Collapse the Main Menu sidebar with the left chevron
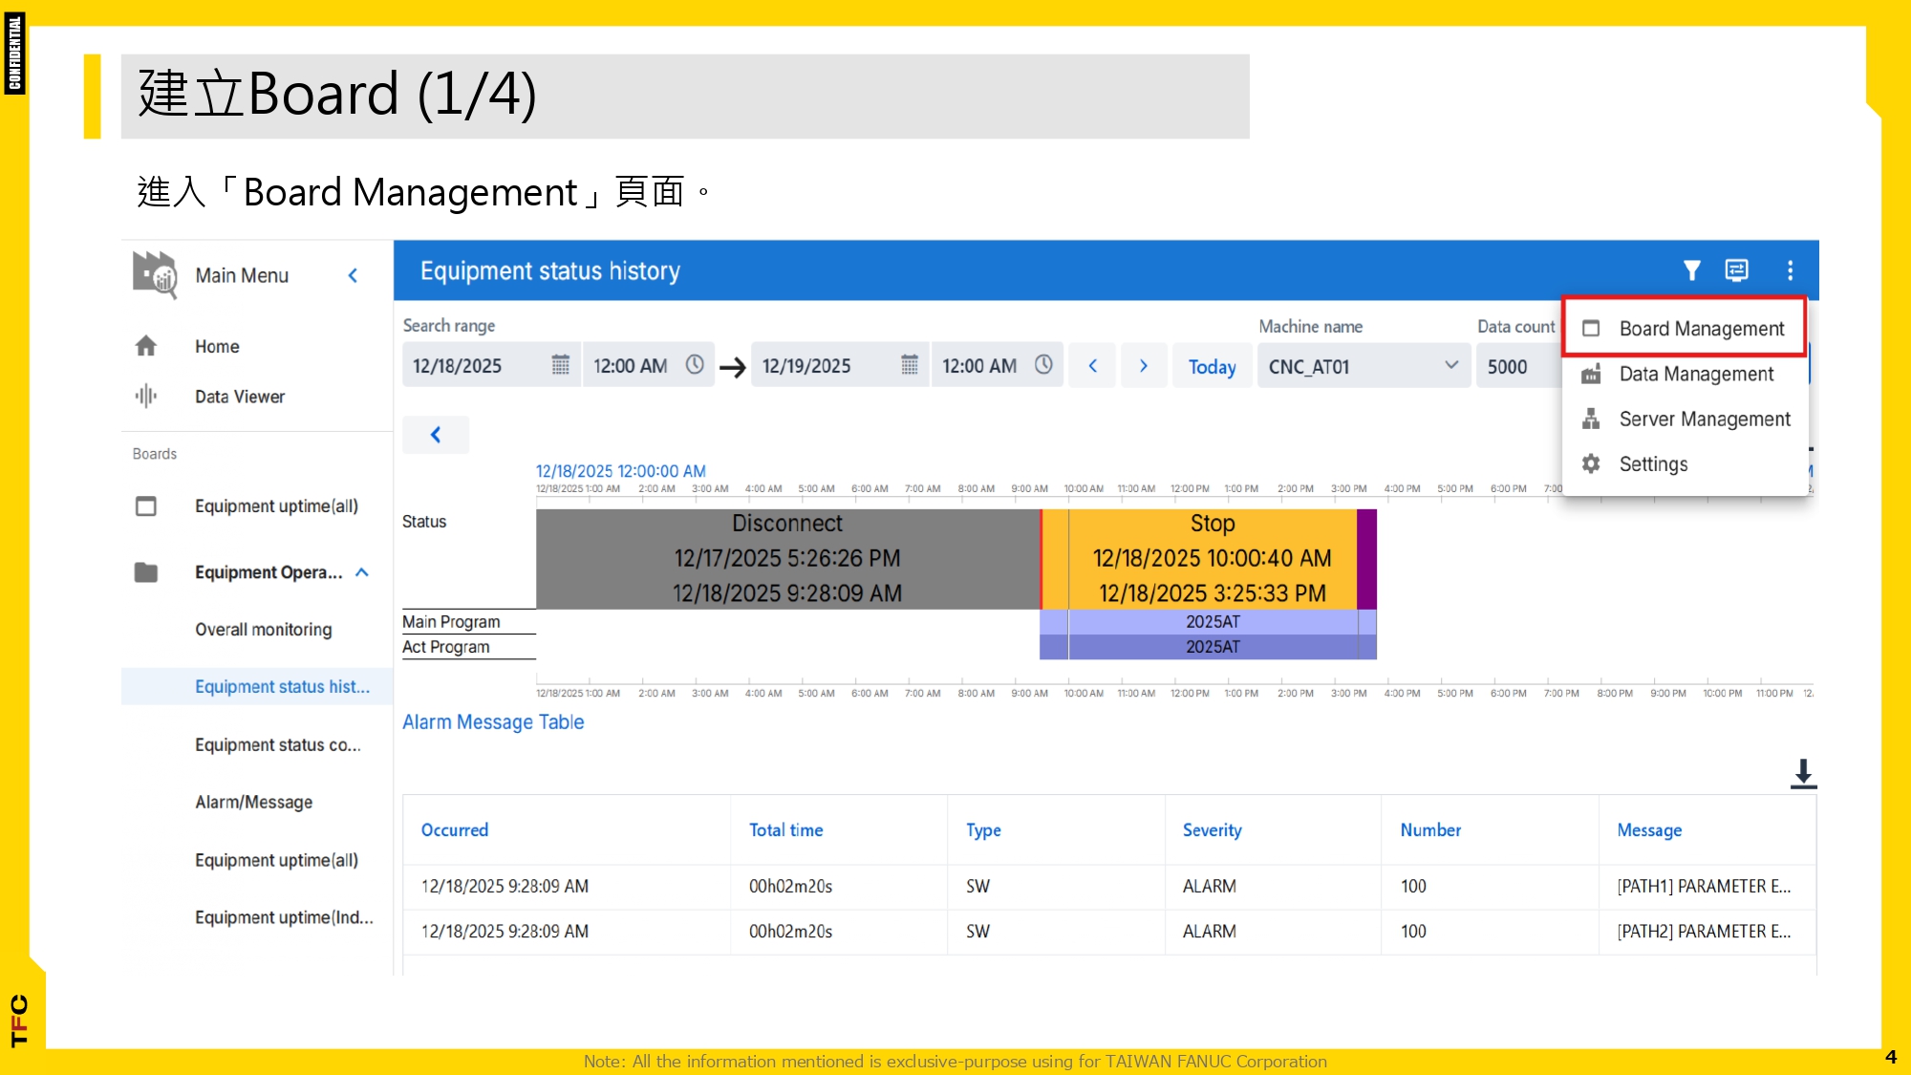1911x1075 pixels. (353, 275)
